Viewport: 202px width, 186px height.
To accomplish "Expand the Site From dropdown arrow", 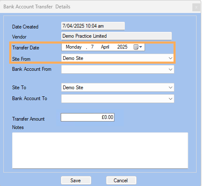I will [x=171, y=58].
